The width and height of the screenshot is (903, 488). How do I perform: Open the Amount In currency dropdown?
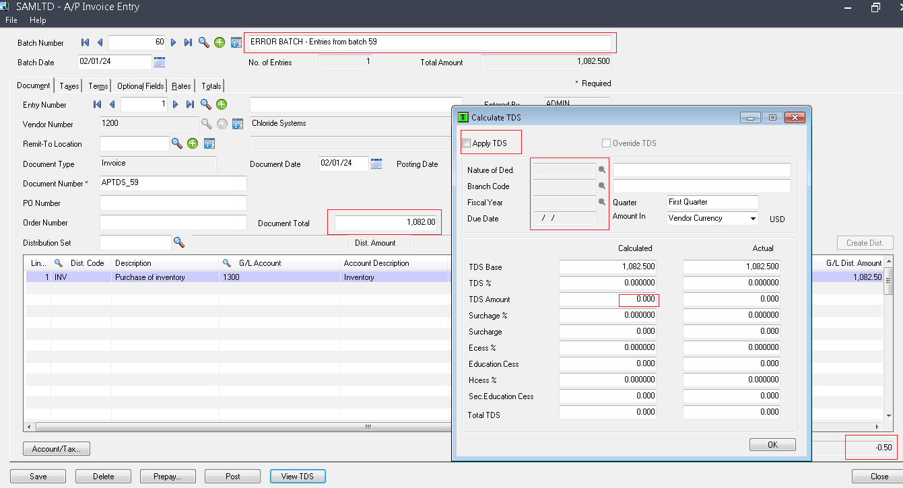[x=753, y=218]
